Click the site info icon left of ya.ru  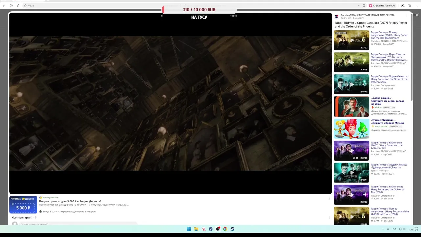[25, 6]
